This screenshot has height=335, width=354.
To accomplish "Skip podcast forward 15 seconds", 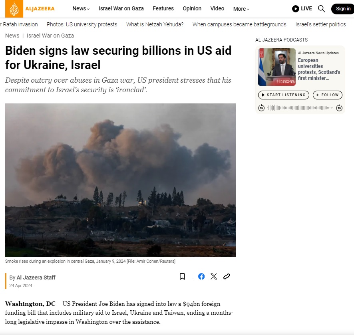I will (x=339, y=108).
